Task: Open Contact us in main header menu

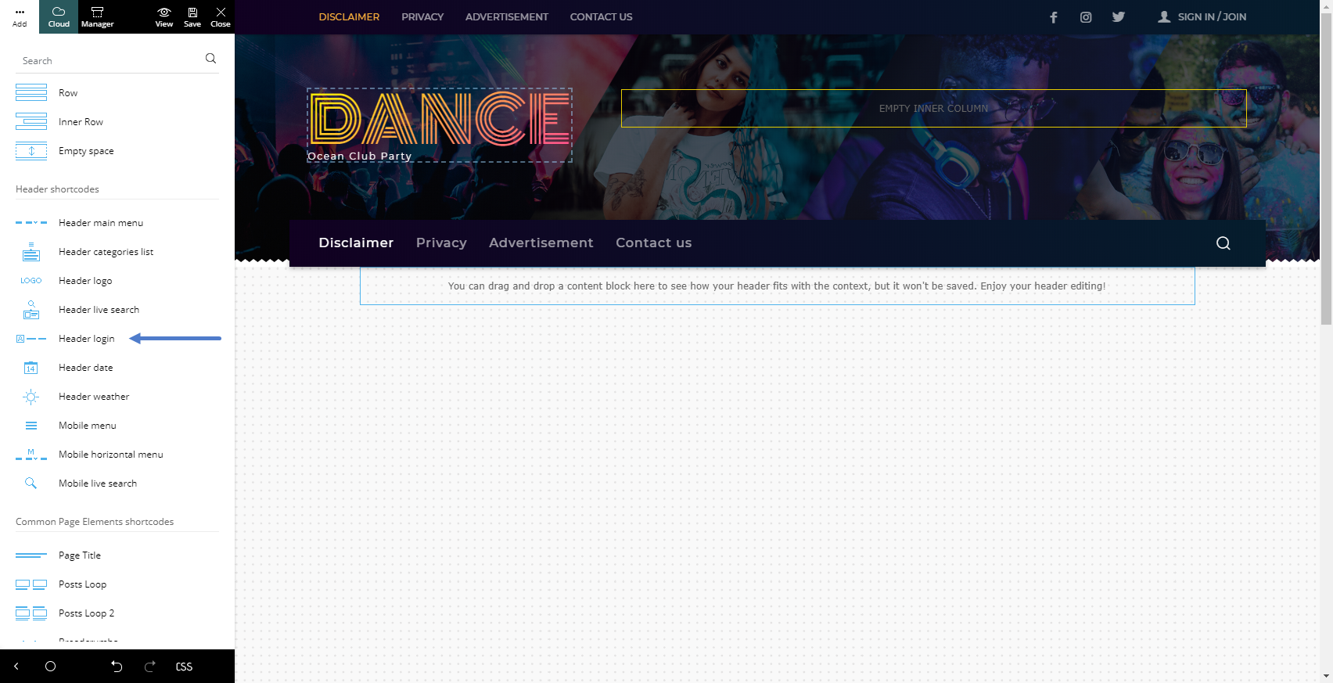Action: tap(654, 243)
